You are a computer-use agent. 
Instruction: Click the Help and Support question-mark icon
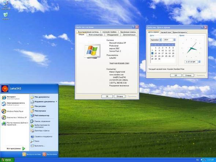32,136
